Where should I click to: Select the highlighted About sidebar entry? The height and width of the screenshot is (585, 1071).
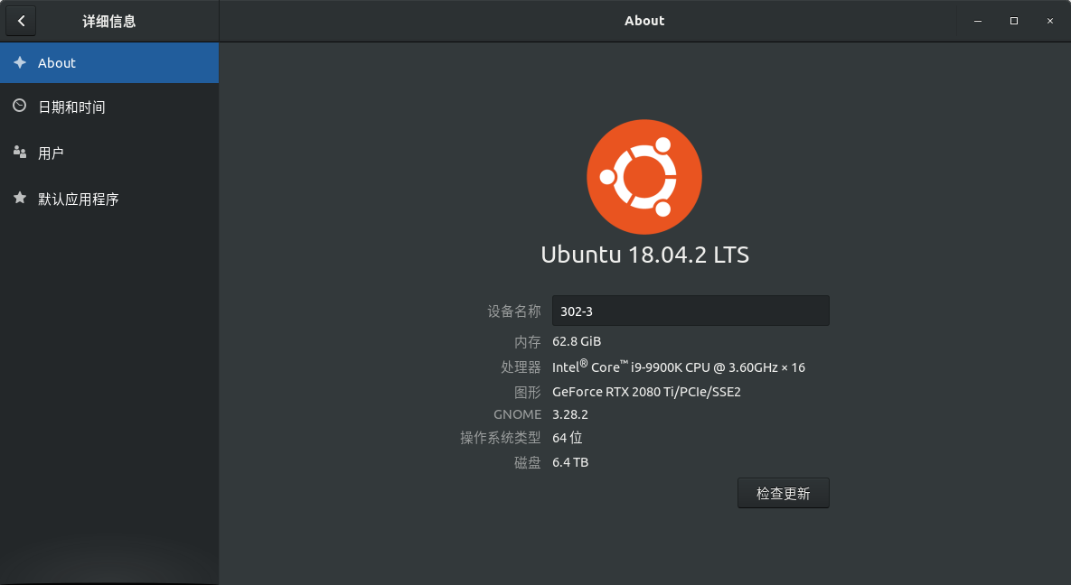tap(54, 62)
